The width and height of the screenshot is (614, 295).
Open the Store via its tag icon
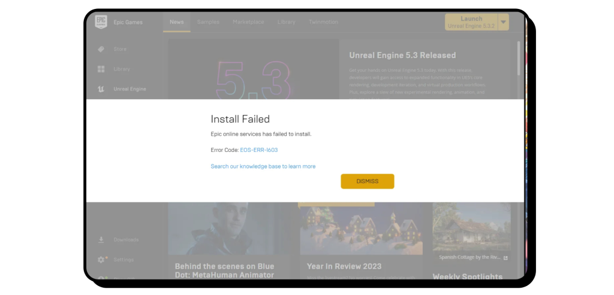101,49
